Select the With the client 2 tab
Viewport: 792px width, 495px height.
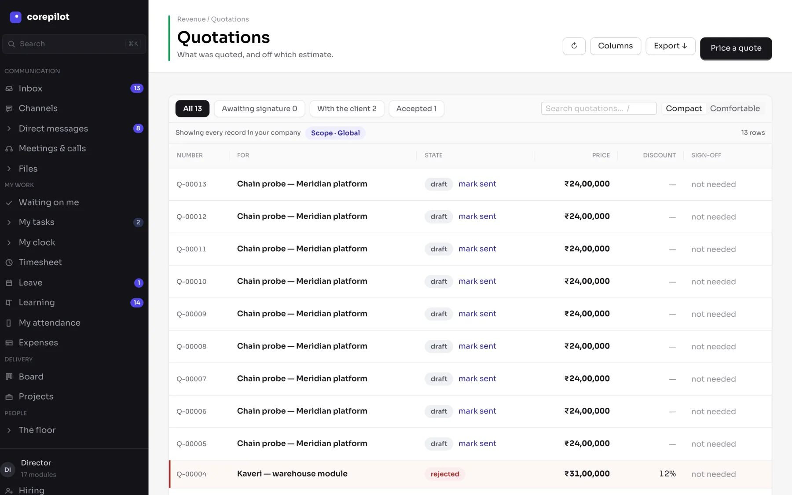coord(347,109)
